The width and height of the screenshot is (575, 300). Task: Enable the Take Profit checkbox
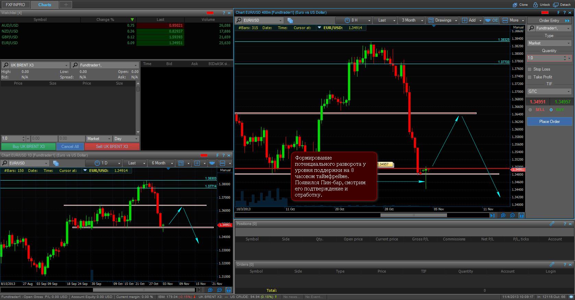[529, 77]
